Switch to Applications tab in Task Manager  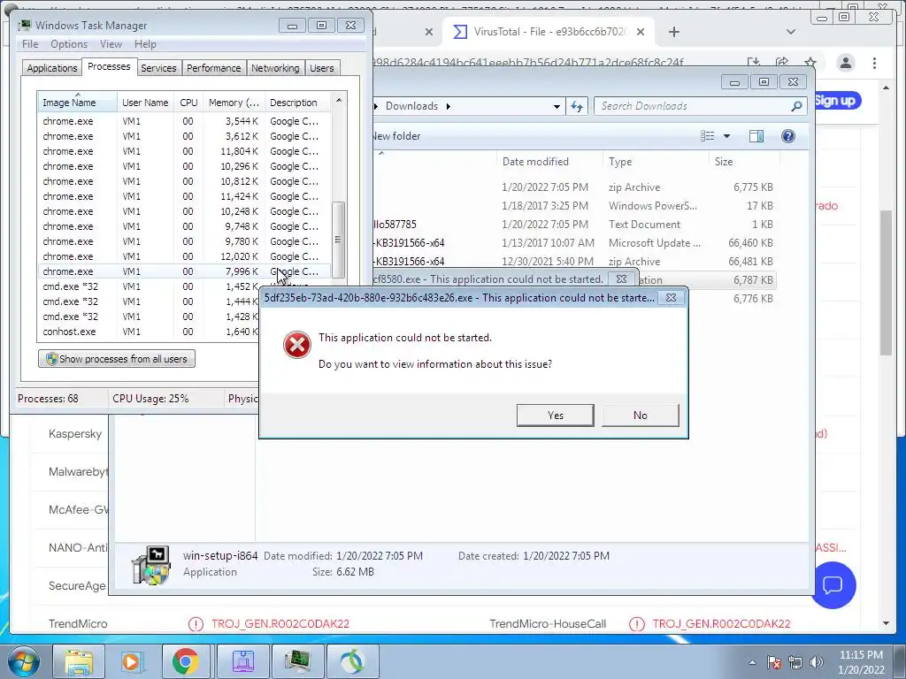pos(52,68)
